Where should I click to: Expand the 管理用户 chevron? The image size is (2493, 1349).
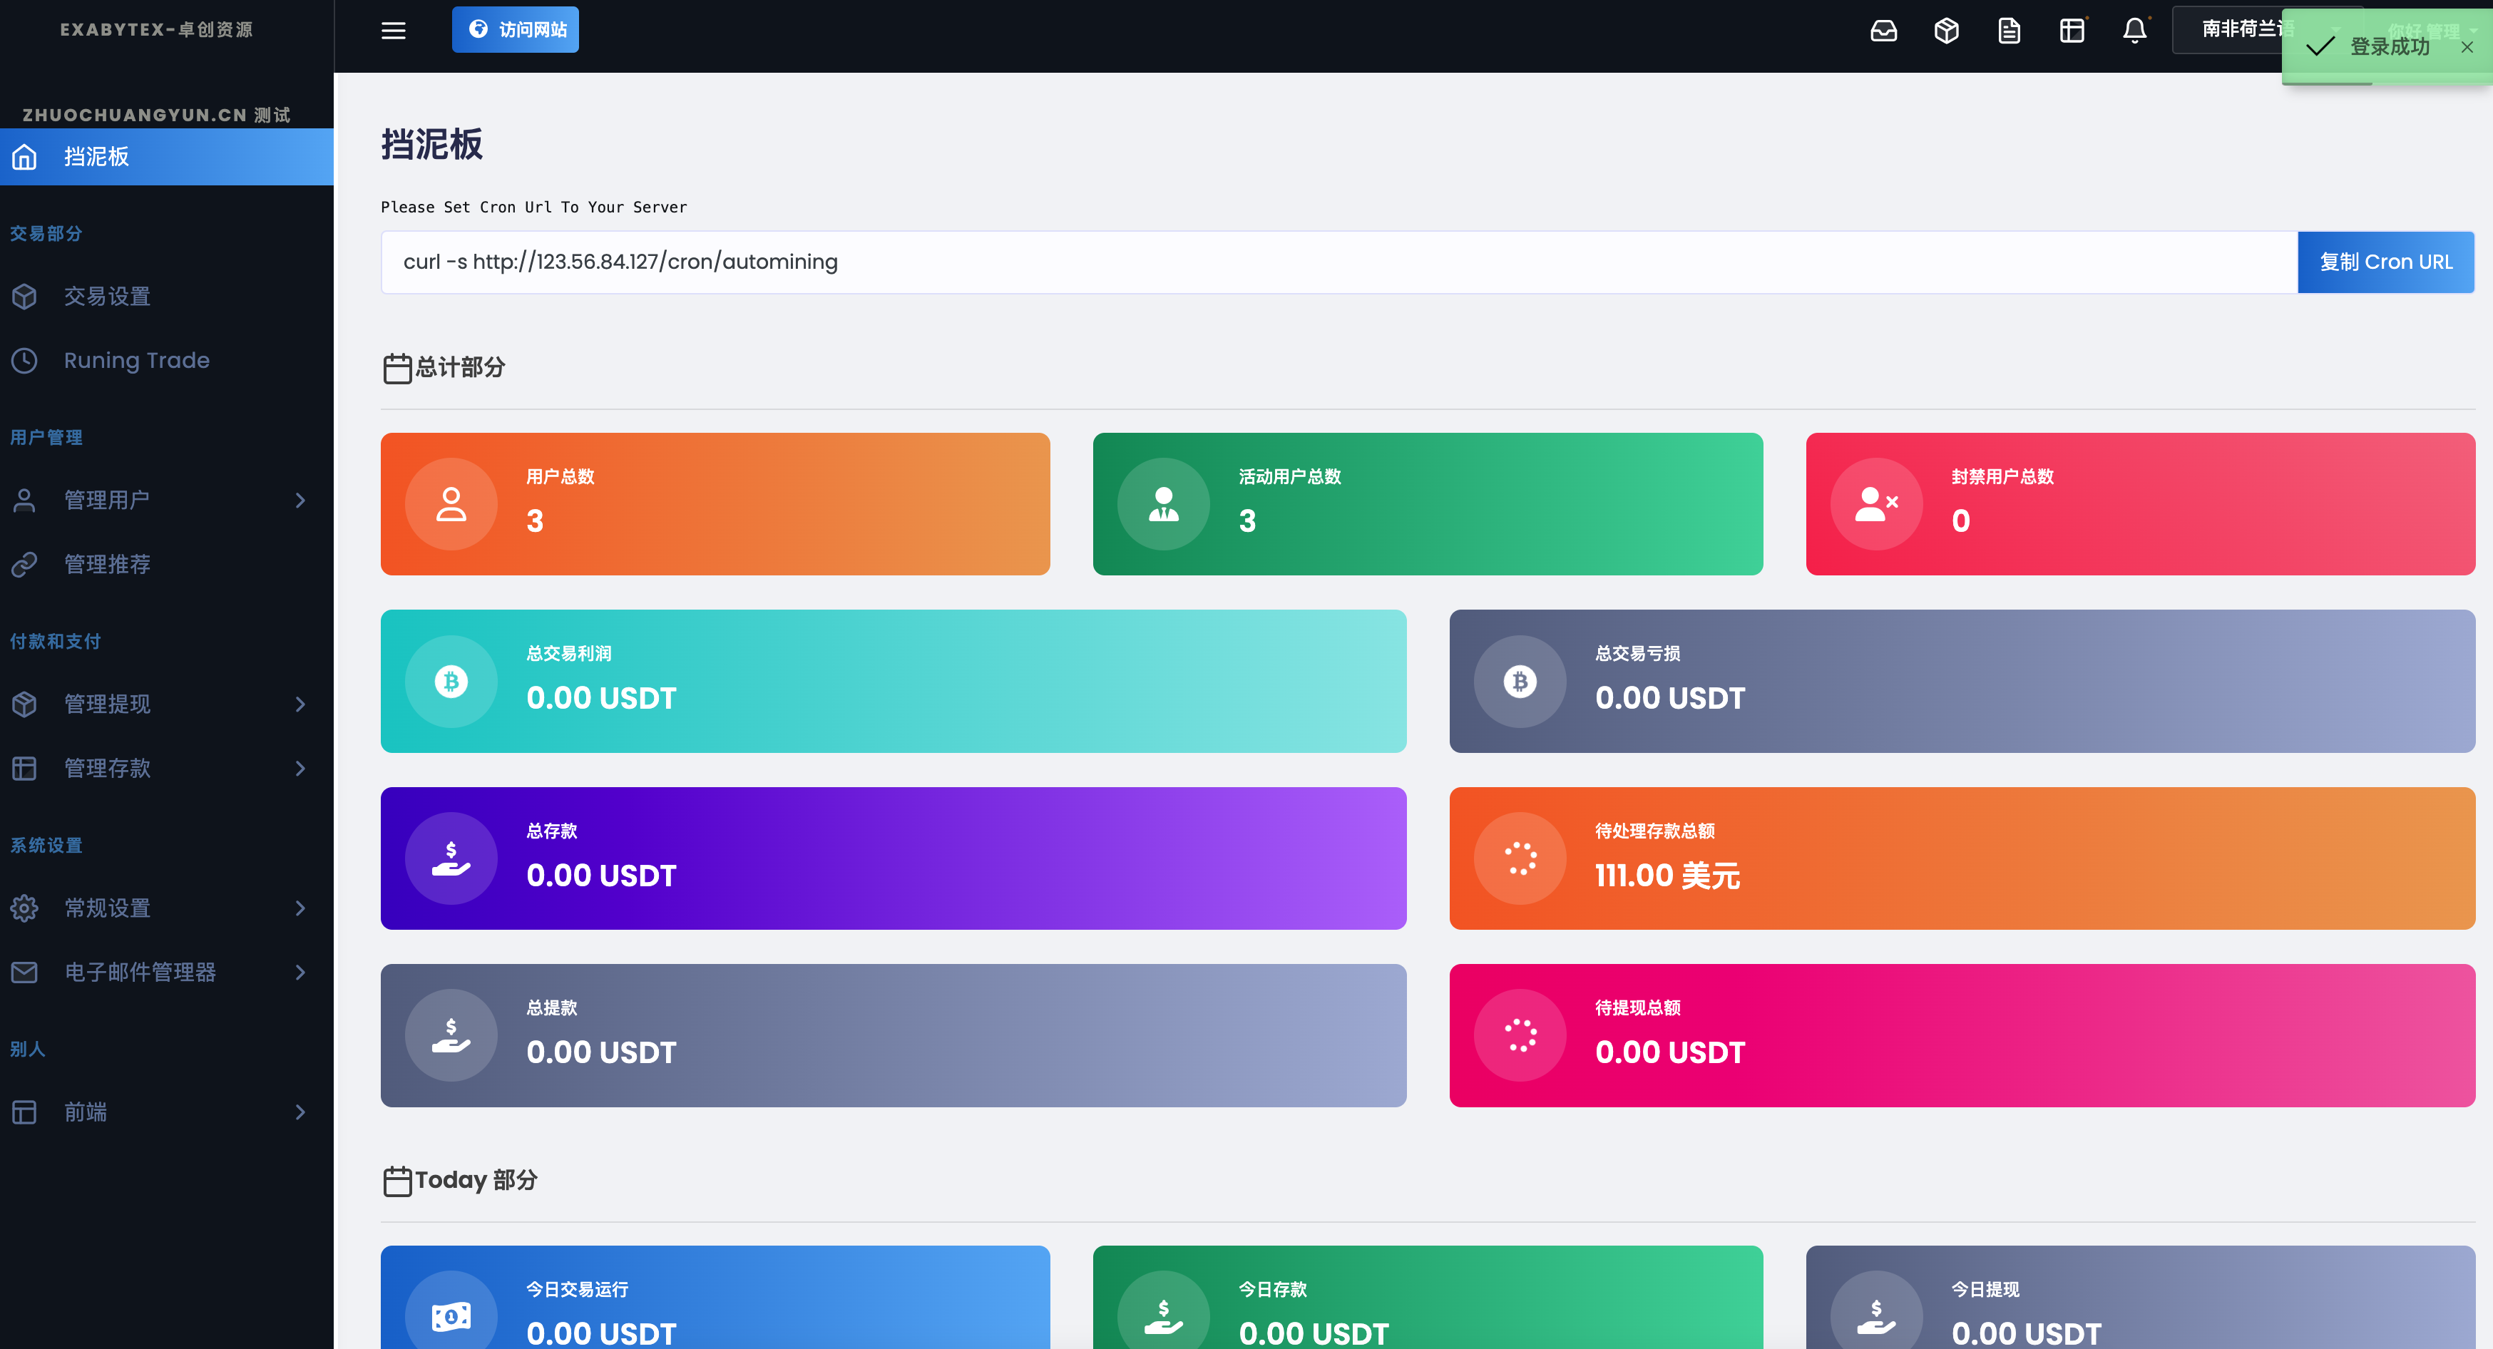coord(300,501)
